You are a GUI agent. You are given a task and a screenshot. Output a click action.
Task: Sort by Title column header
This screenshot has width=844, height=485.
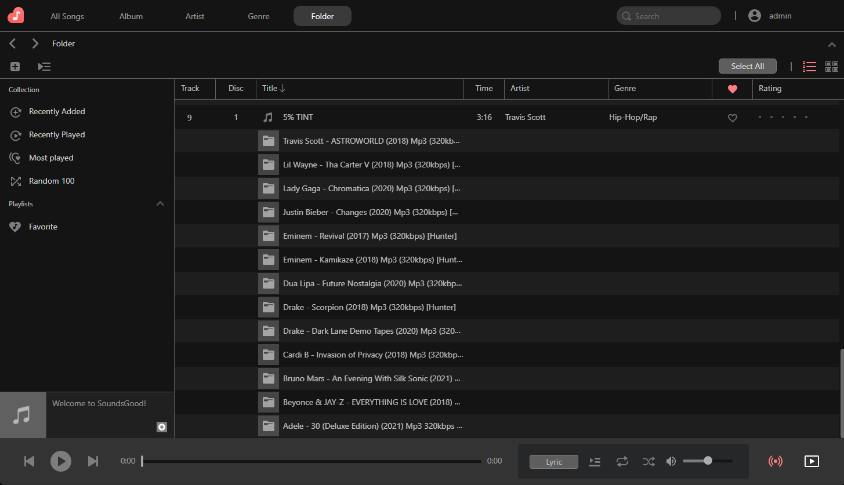coord(360,89)
